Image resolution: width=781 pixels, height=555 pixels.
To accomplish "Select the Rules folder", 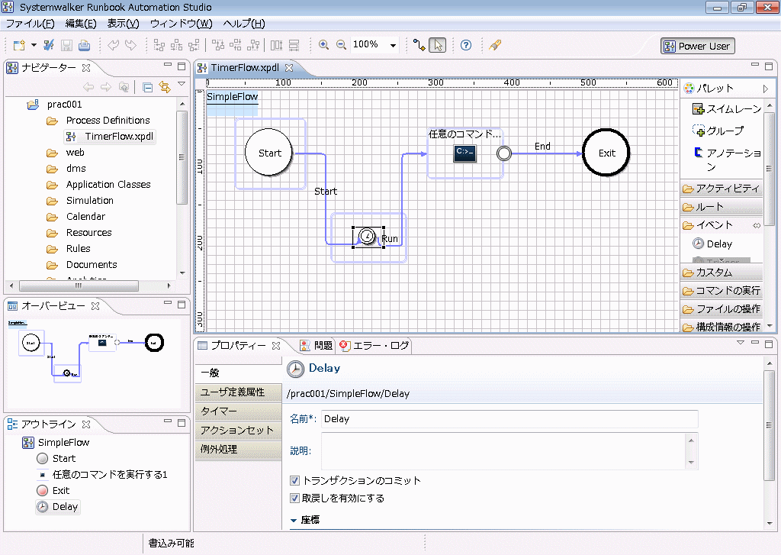I will point(79,248).
